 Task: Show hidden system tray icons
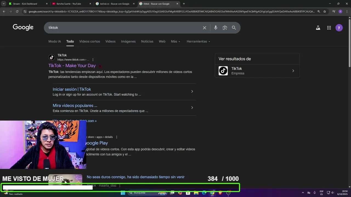click(x=303, y=193)
